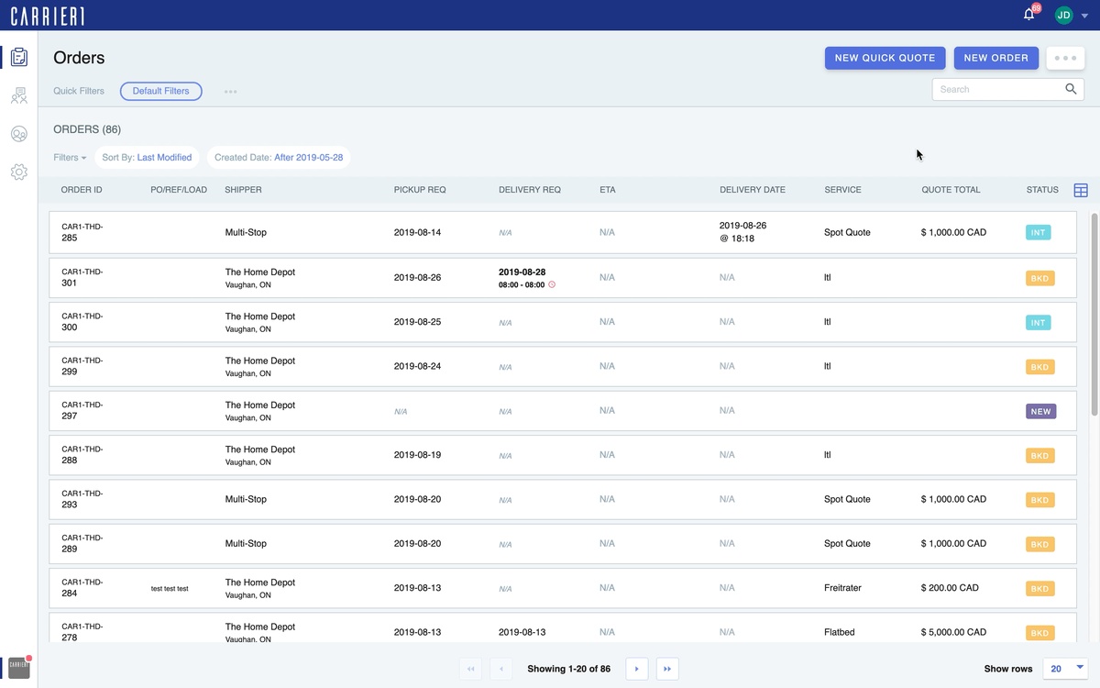Viewport: 1100px width, 688px height.
Task: Click the Carrier1 company badge in sidebar bottom
Action: [19, 667]
